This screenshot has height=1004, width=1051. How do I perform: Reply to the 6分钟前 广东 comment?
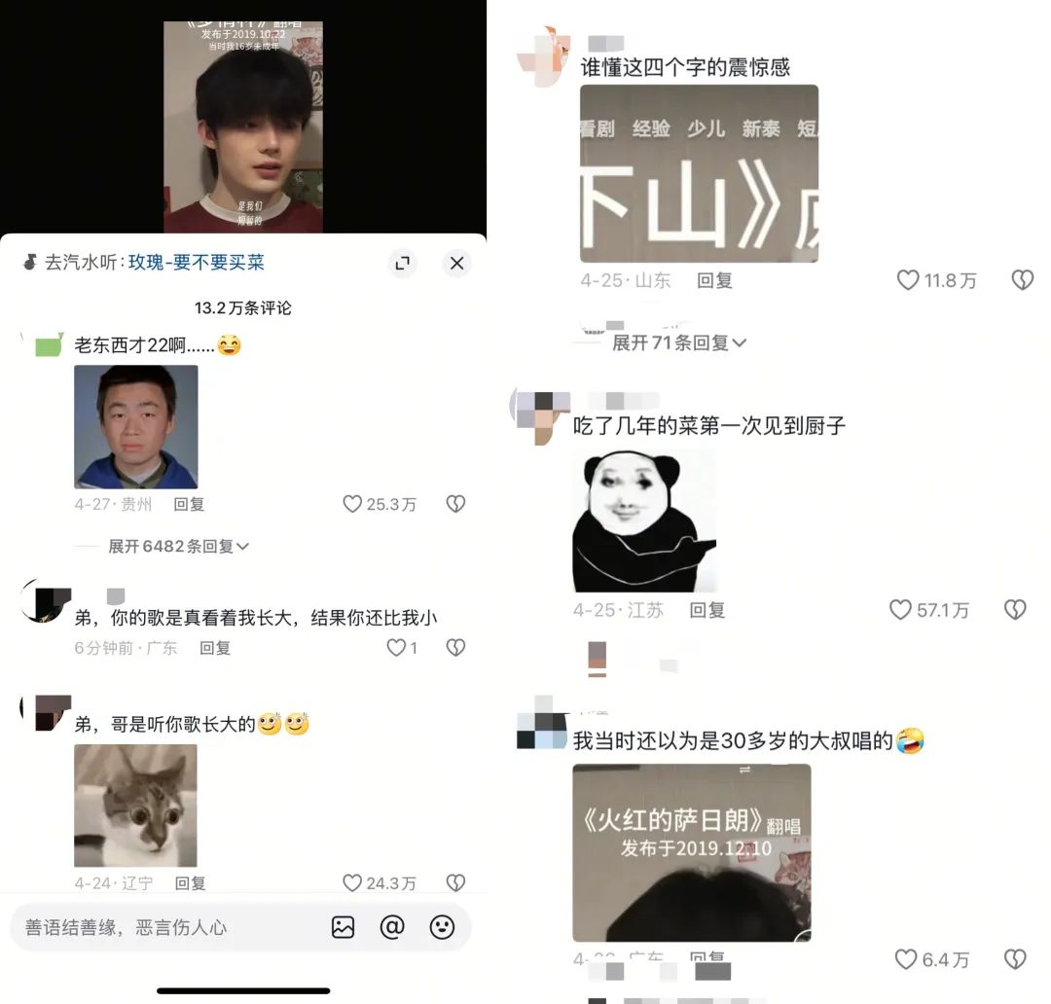click(215, 647)
